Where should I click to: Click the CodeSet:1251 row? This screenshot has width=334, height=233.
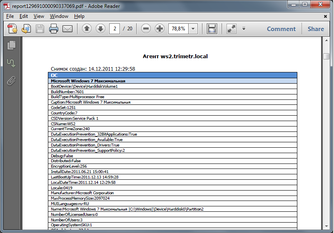pyautogui.click(x=172, y=108)
